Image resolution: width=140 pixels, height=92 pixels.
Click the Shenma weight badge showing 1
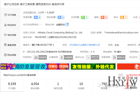(124, 17)
